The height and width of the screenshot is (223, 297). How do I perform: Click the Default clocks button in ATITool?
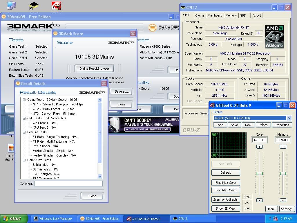[x=226, y=172]
